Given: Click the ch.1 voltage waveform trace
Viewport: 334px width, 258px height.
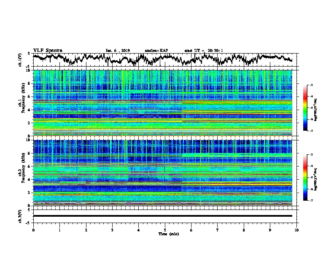Looking at the screenshot, I should (162, 59).
